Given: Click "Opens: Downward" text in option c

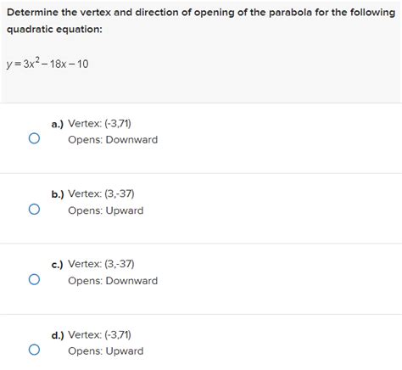Looking at the screenshot, I should coord(113,281).
